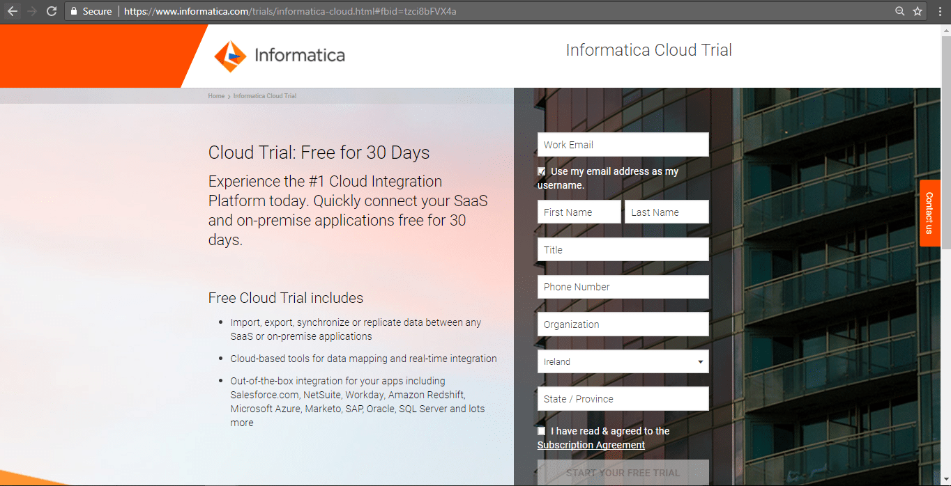The width and height of the screenshot is (951, 486).
Task: Click the Informatica logo
Action: click(280, 56)
